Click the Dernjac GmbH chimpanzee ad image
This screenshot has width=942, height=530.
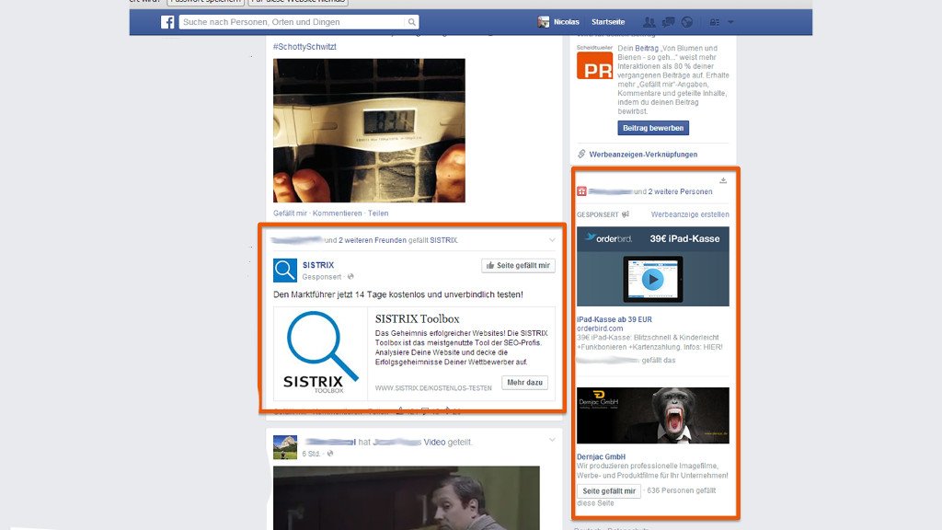click(653, 415)
